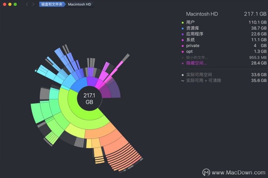
Task: Click the 110.1 GB size value
Action: (257, 22)
